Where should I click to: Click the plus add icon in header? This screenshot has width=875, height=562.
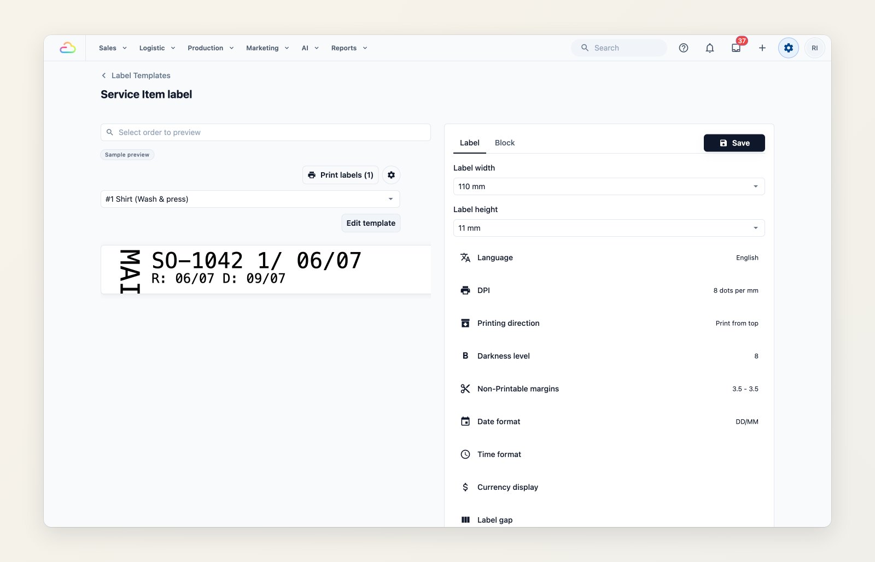pyautogui.click(x=762, y=48)
